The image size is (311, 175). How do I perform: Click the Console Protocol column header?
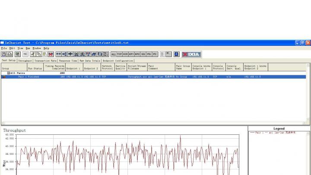tap(219, 67)
